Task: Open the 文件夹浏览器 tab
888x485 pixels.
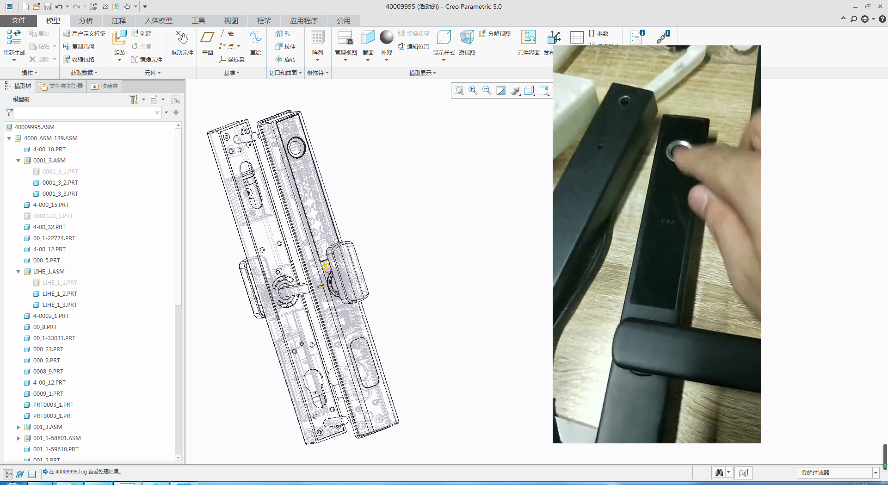Action: pos(61,86)
